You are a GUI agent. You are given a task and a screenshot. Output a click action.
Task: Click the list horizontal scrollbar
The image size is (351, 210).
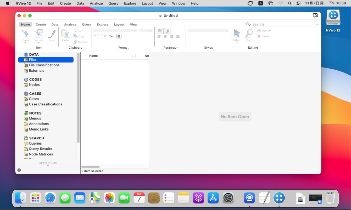pyautogui.click(x=91, y=167)
